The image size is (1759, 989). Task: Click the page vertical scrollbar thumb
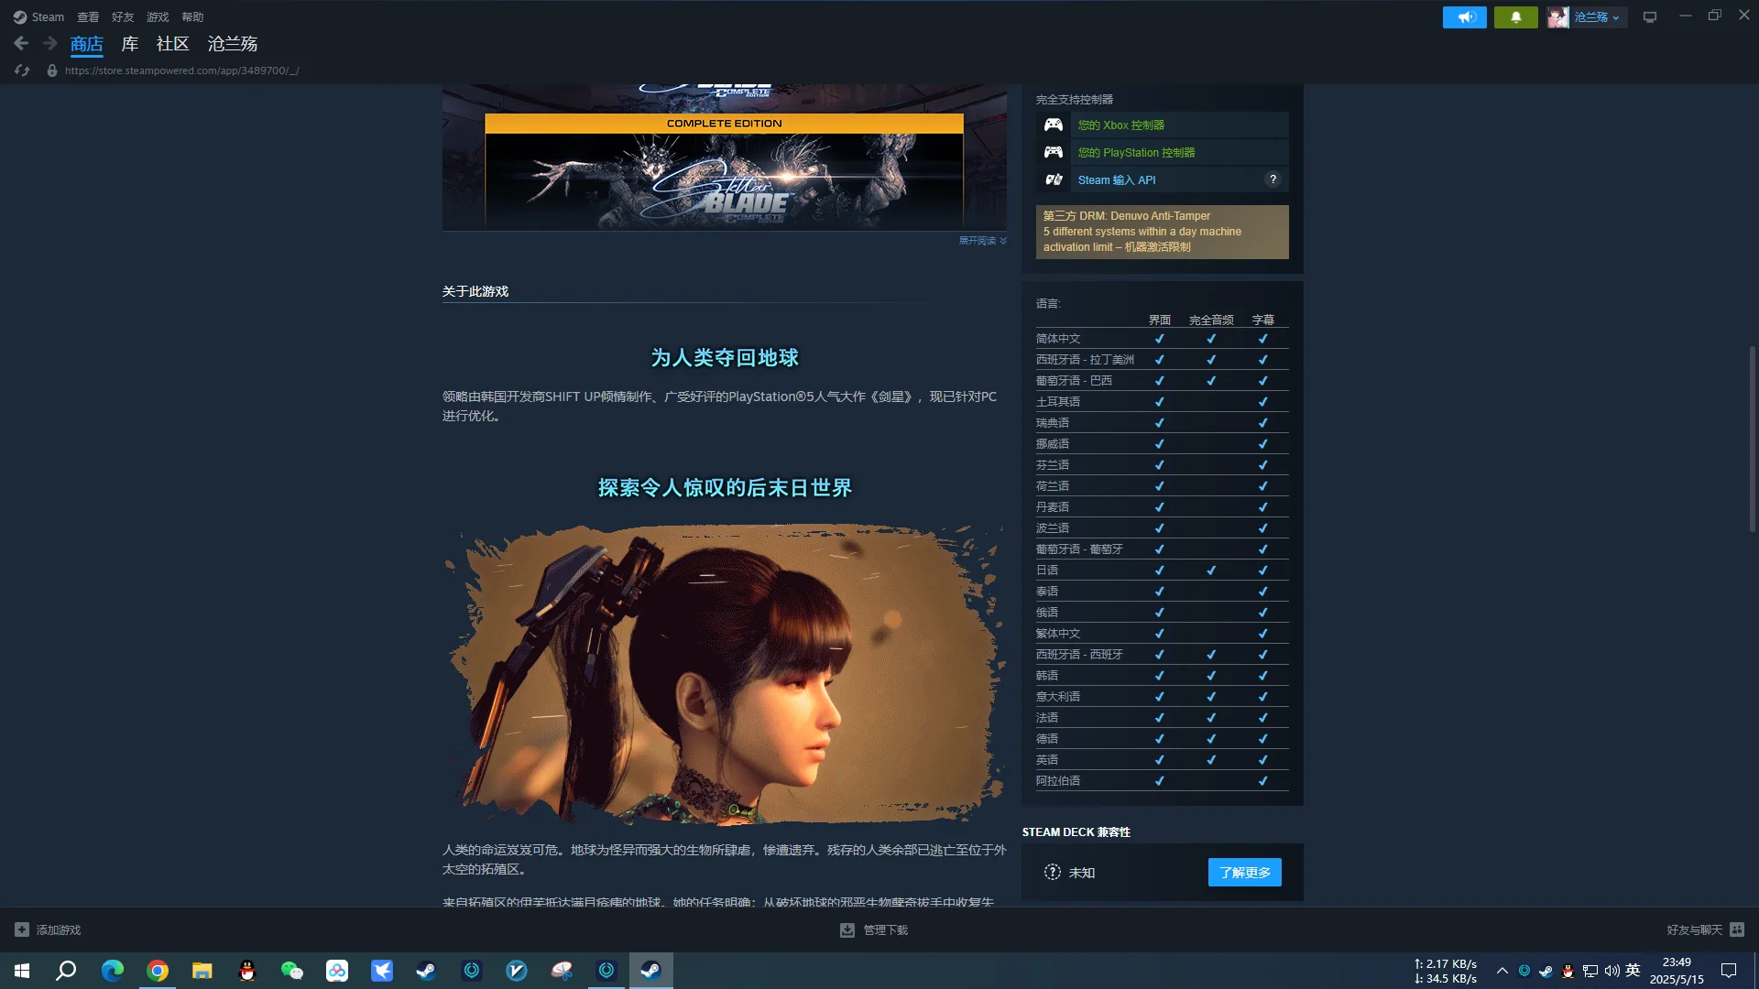tap(1752, 439)
